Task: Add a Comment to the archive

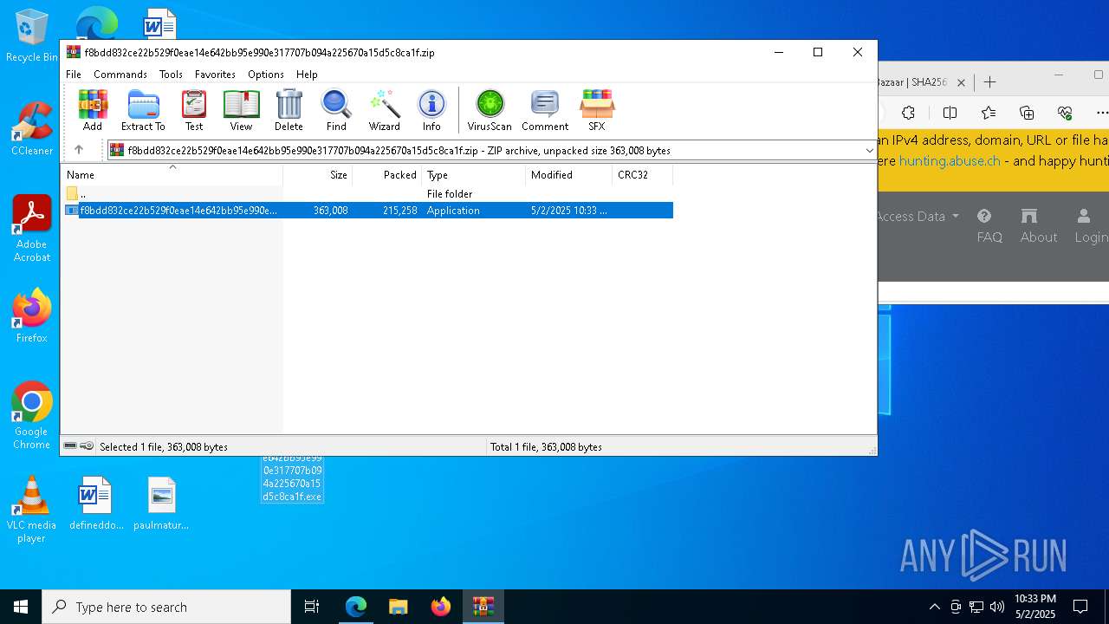Action: (x=545, y=110)
